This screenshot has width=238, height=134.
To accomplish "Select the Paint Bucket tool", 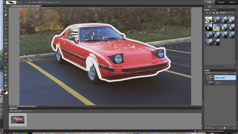I will pos(6,72).
